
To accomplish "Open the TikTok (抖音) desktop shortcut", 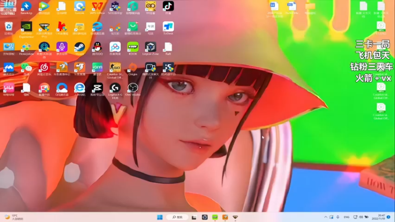I will 168,7.
